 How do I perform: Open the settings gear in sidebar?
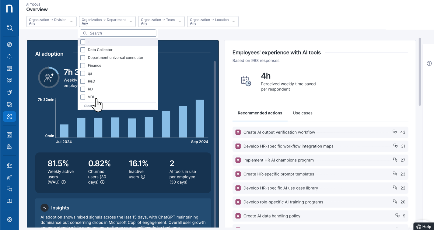coord(9,219)
